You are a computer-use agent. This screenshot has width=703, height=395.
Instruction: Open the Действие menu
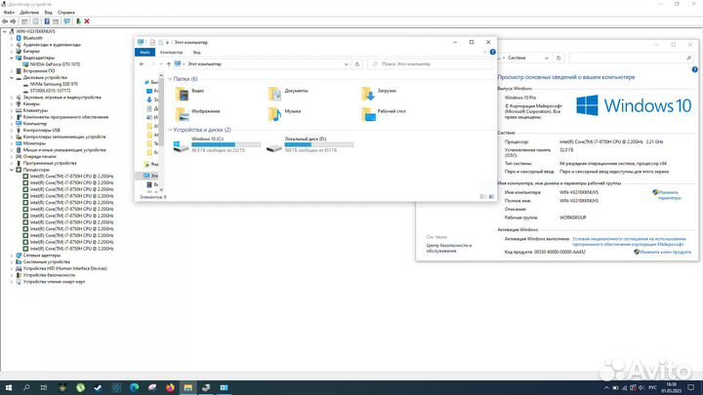coord(29,13)
